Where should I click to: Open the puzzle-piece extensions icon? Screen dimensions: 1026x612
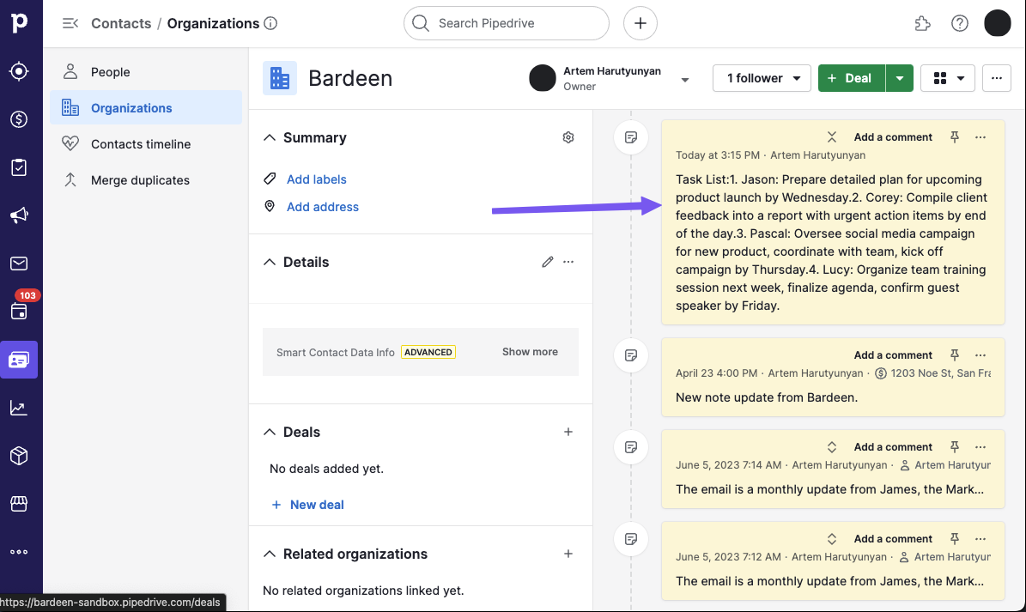(x=922, y=23)
